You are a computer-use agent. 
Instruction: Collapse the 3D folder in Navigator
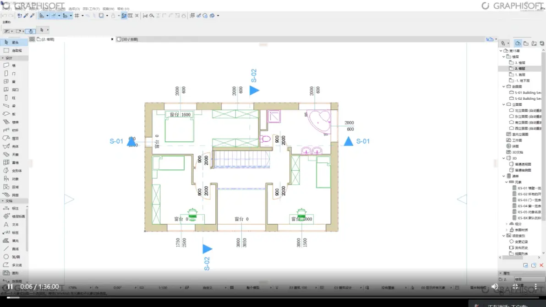(504, 158)
